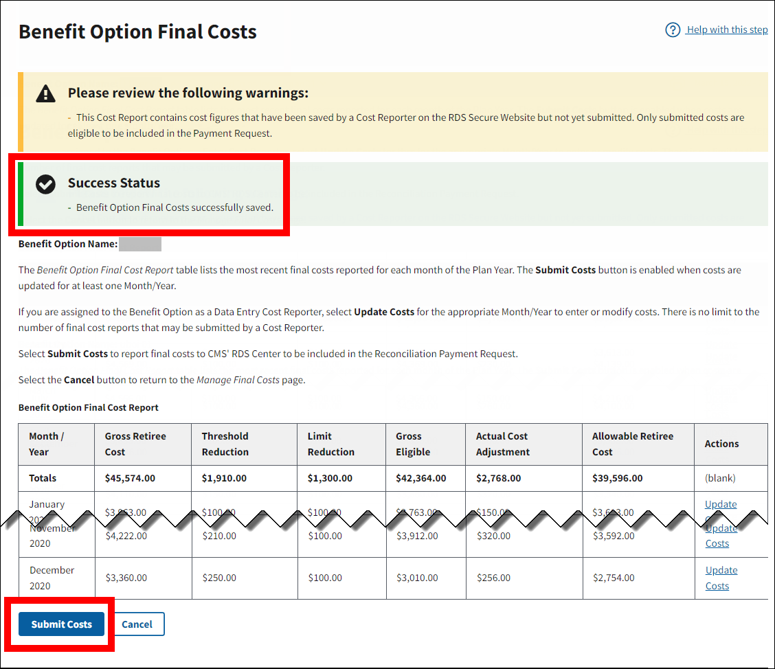
Task: Open Update Costs for November 2020
Action: point(721,536)
